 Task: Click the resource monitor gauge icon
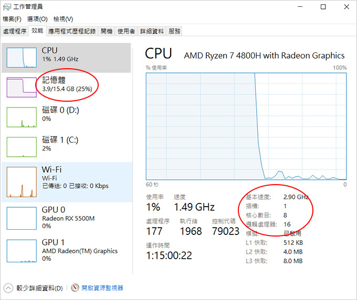click(x=75, y=288)
